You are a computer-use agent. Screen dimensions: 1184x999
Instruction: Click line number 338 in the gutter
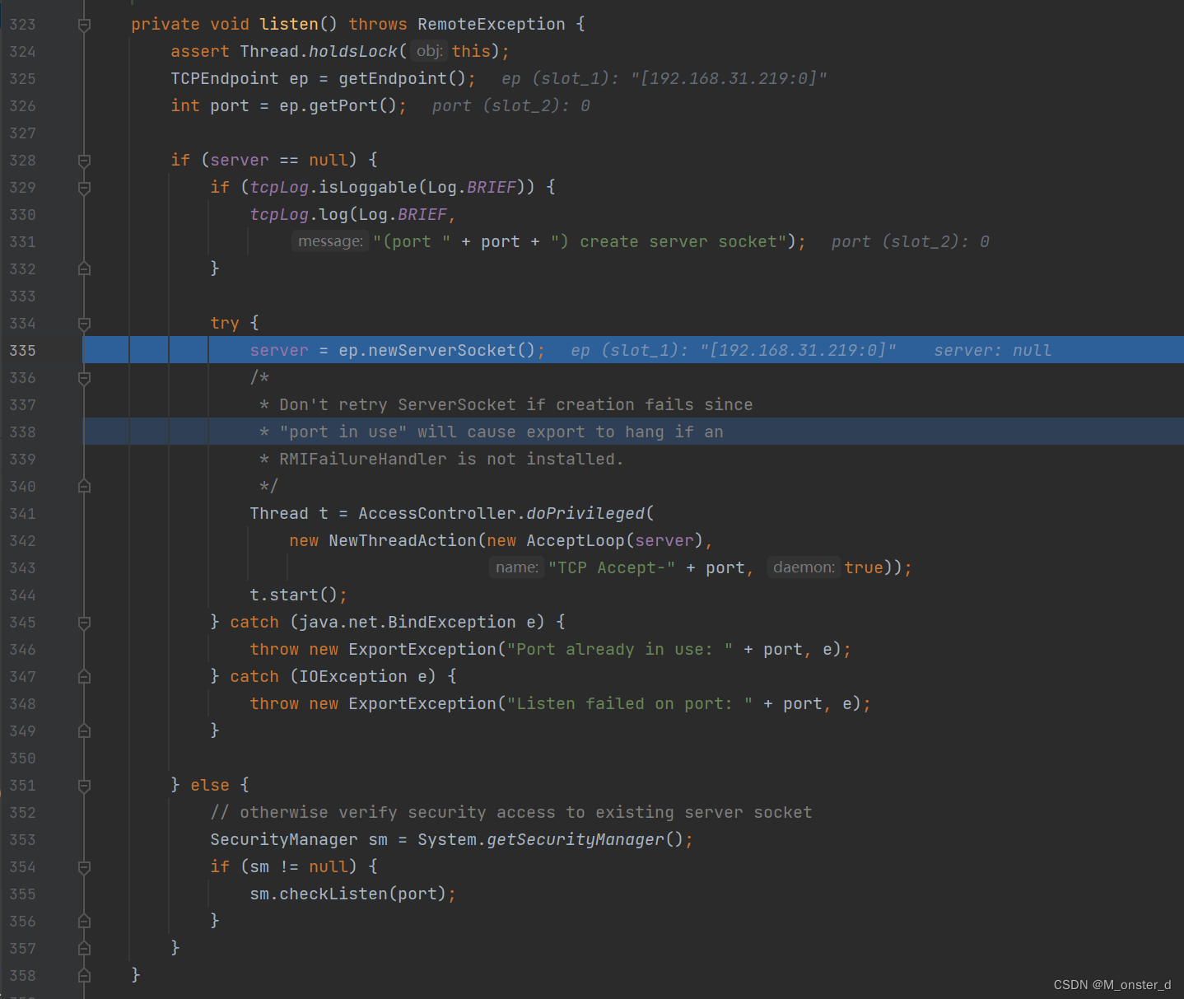(x=22, y=432)
